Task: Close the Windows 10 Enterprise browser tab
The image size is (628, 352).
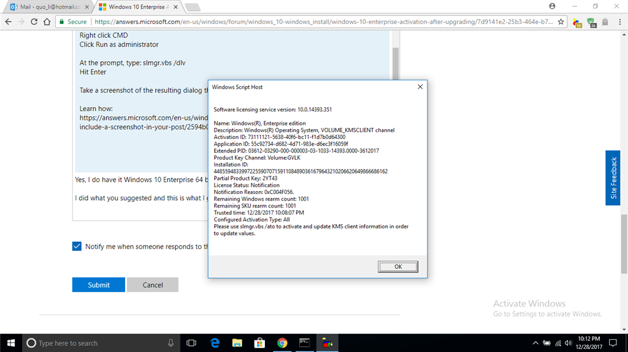Action: click(x=175, y=7)
